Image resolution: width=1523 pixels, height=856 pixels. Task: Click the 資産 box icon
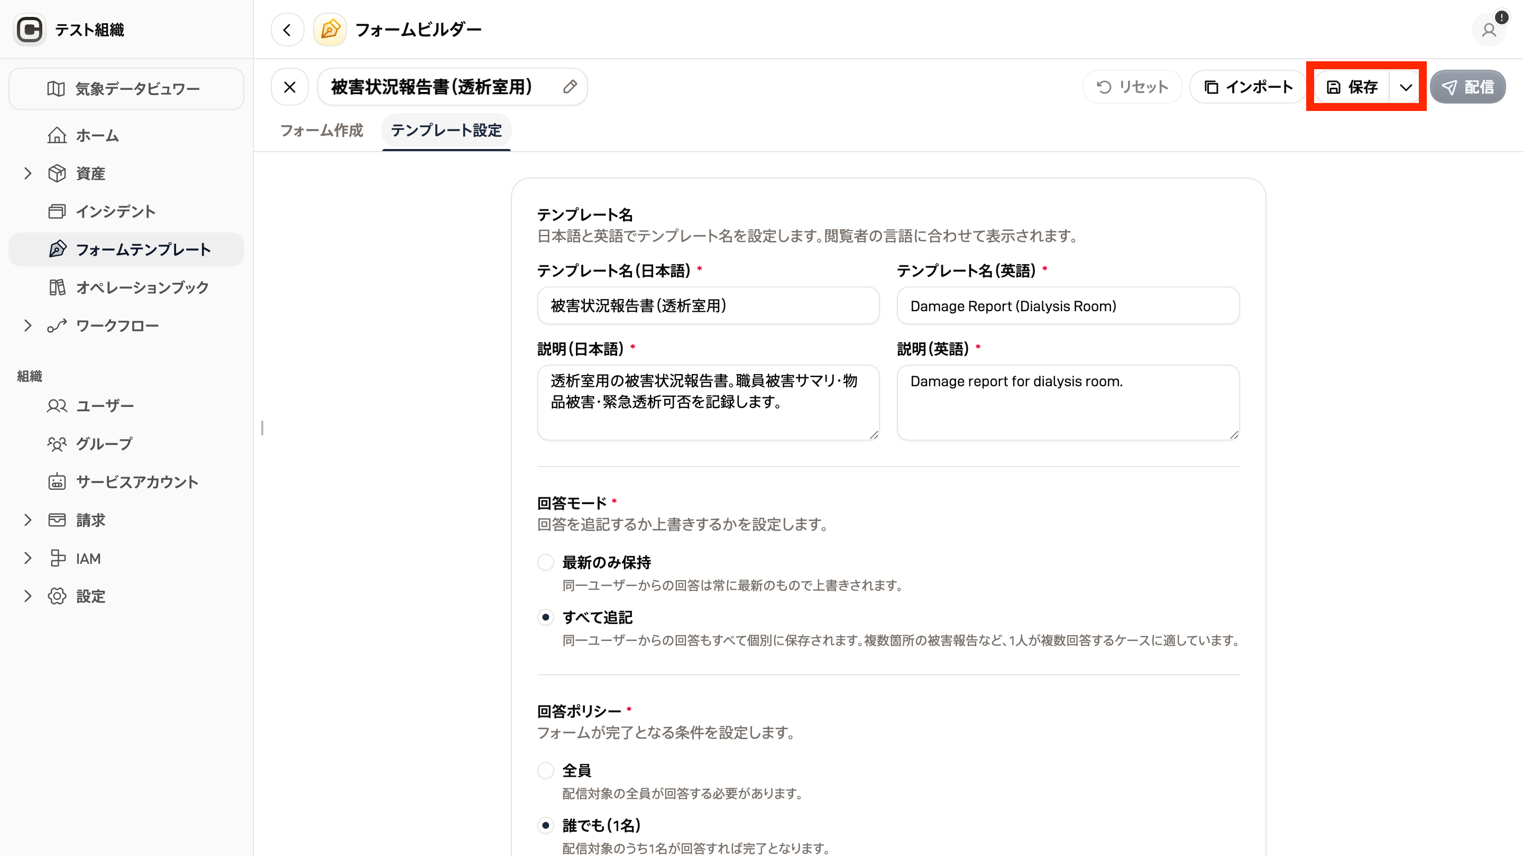pos(57,173)
